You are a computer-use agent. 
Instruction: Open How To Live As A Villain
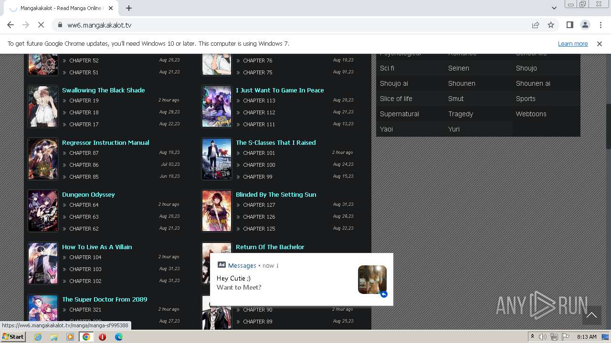97,247
